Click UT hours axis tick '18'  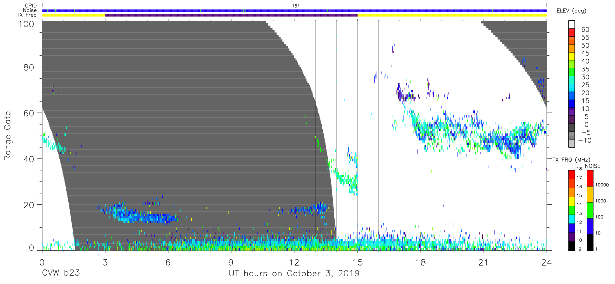(x=421, y=262)
